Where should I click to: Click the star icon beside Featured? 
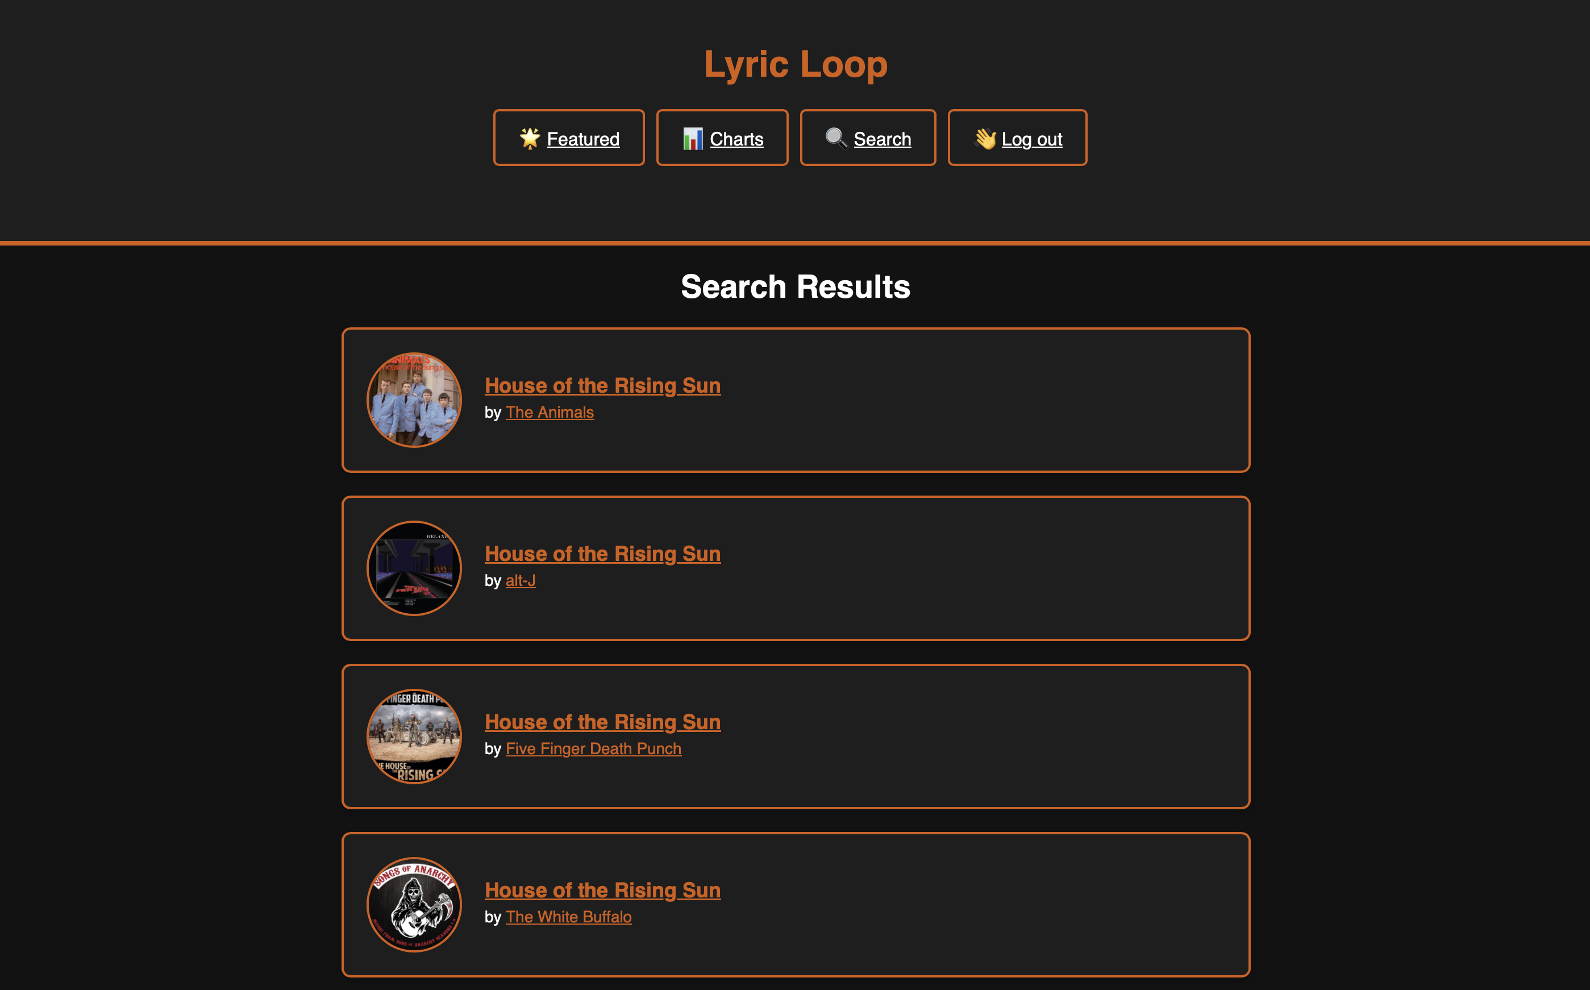pyautogui.click(x=530, y=138)
